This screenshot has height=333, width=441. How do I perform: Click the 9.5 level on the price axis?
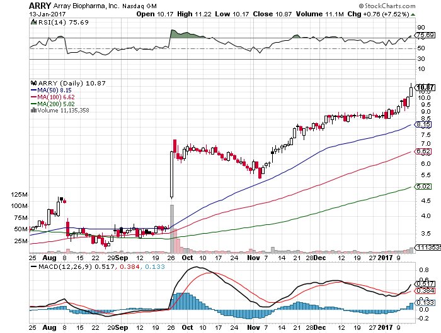pos(425,105)
